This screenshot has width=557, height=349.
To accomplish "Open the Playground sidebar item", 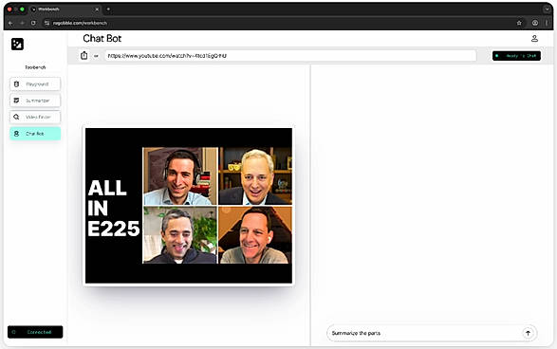I will tap(35, 84).
